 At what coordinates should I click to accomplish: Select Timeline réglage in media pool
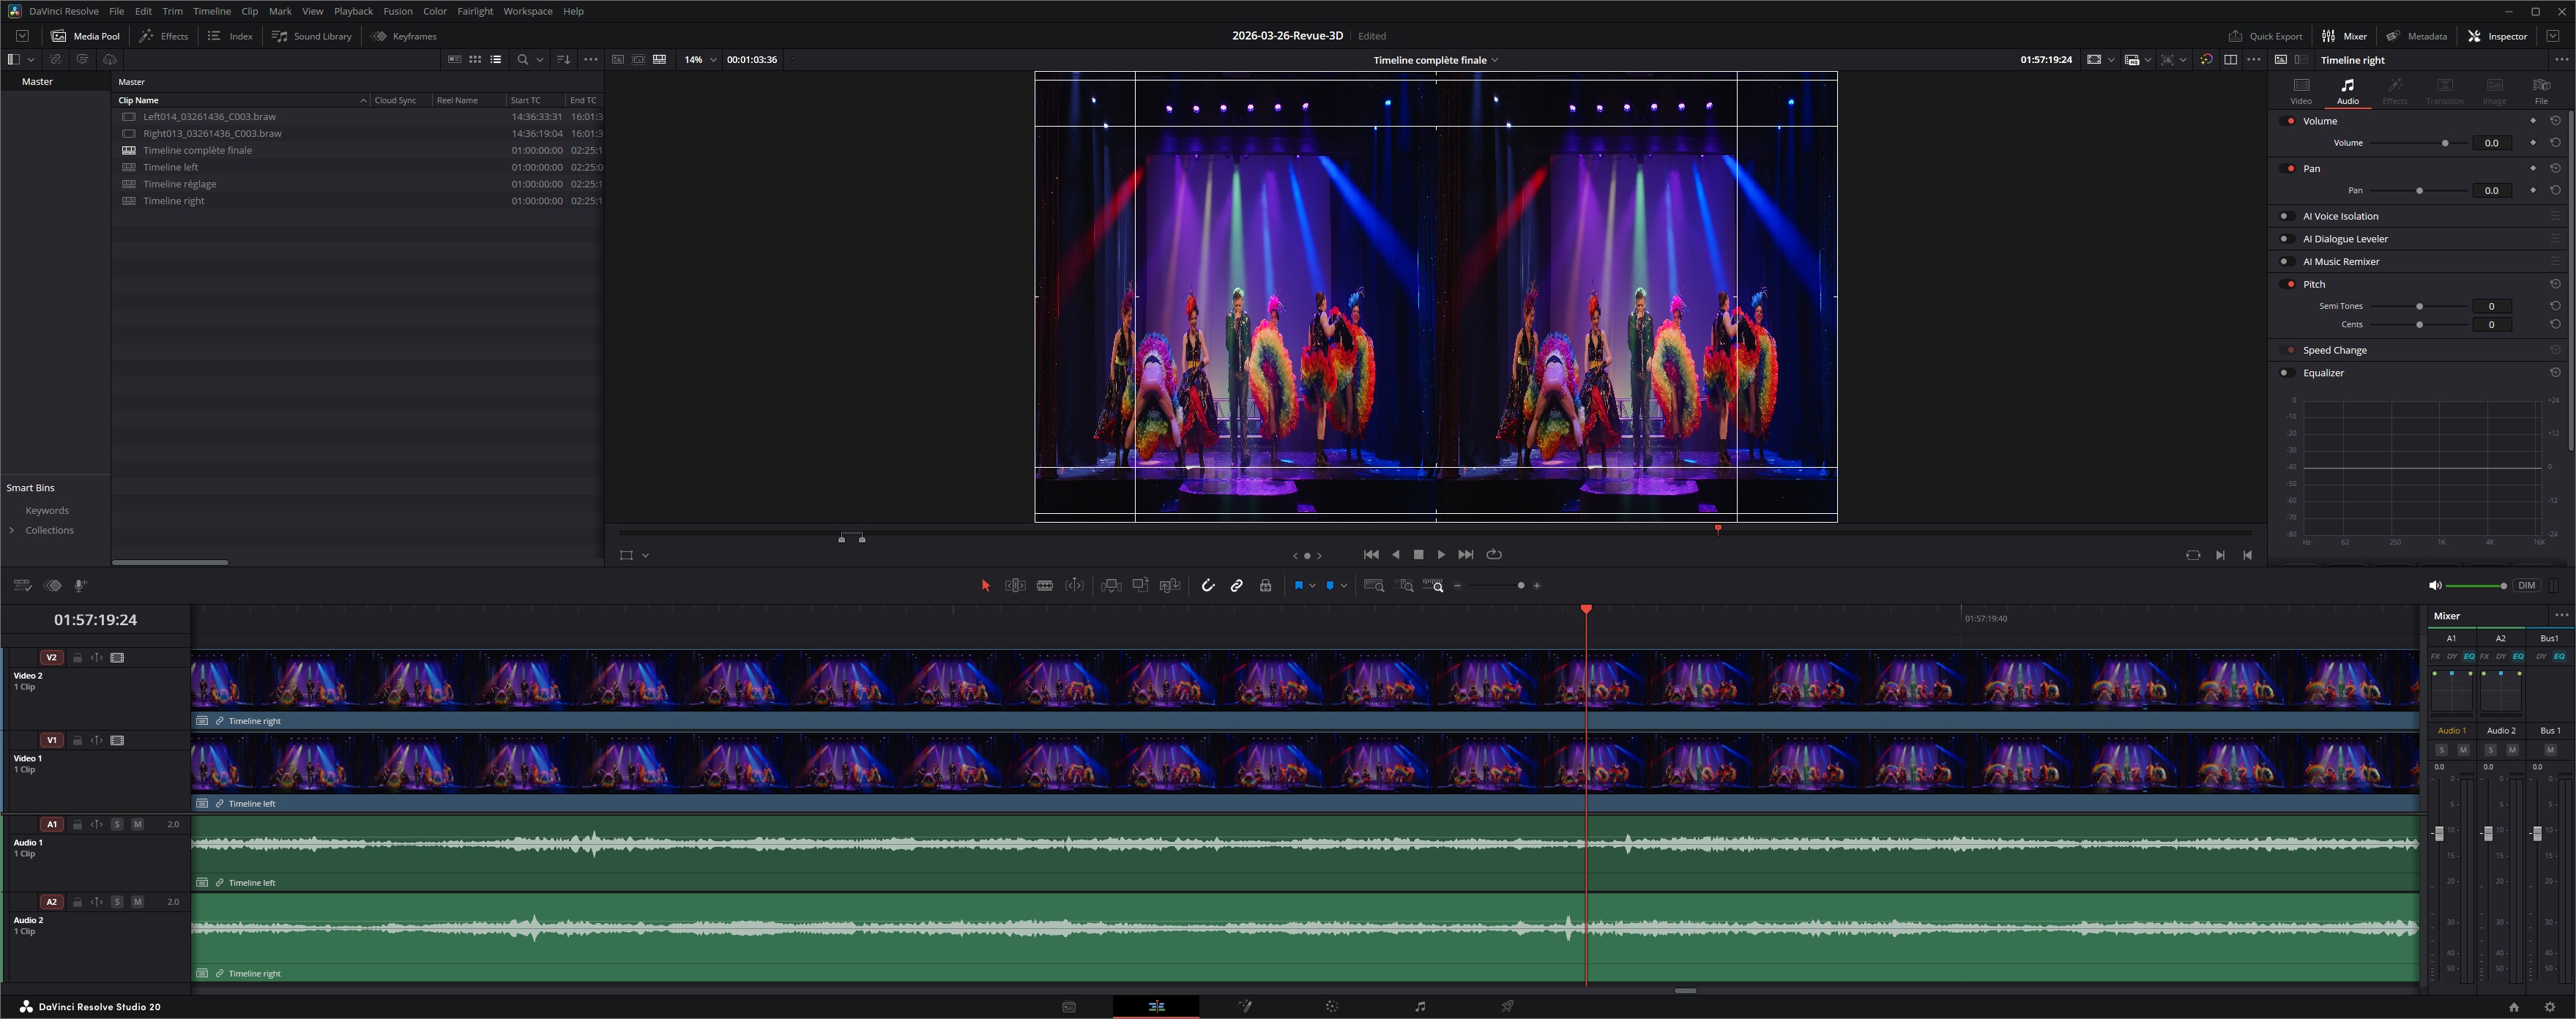point(179,184)
